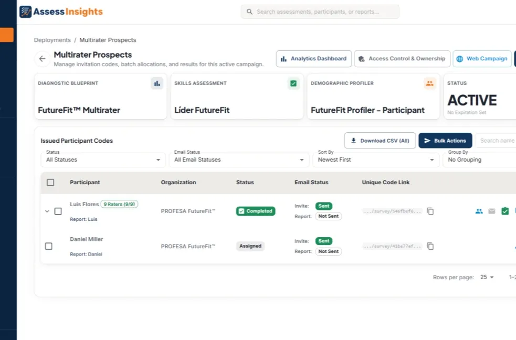Click the Diagnostic Blueprint chart icon

[157, 83]
